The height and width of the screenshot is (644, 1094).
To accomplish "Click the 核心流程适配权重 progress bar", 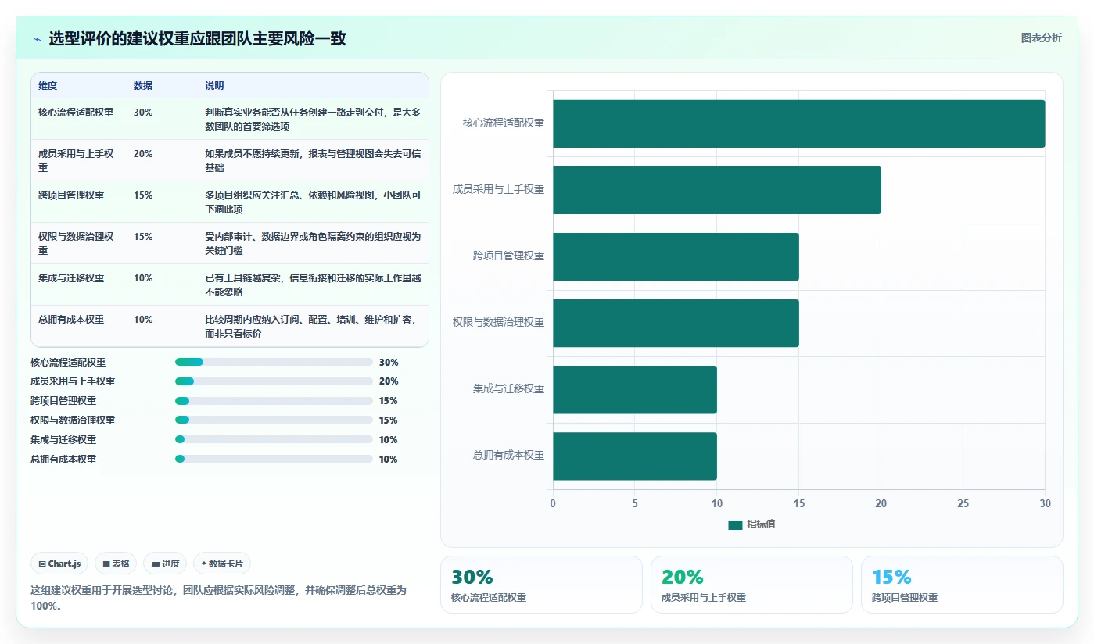I will tap(274, 362).
